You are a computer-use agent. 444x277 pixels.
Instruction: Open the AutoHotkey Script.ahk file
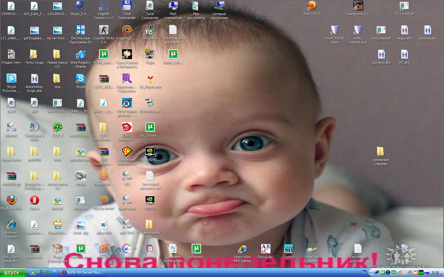[x=35, y=83]
